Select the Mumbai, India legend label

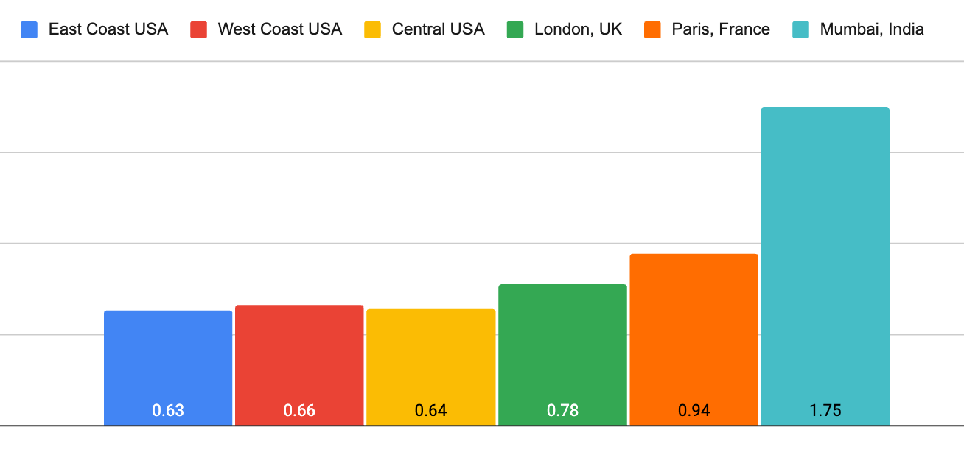(x=871, y=29)
